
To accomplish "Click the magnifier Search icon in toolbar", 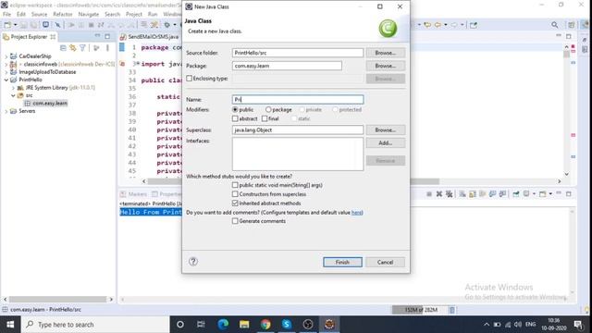I will coord(554,25).
